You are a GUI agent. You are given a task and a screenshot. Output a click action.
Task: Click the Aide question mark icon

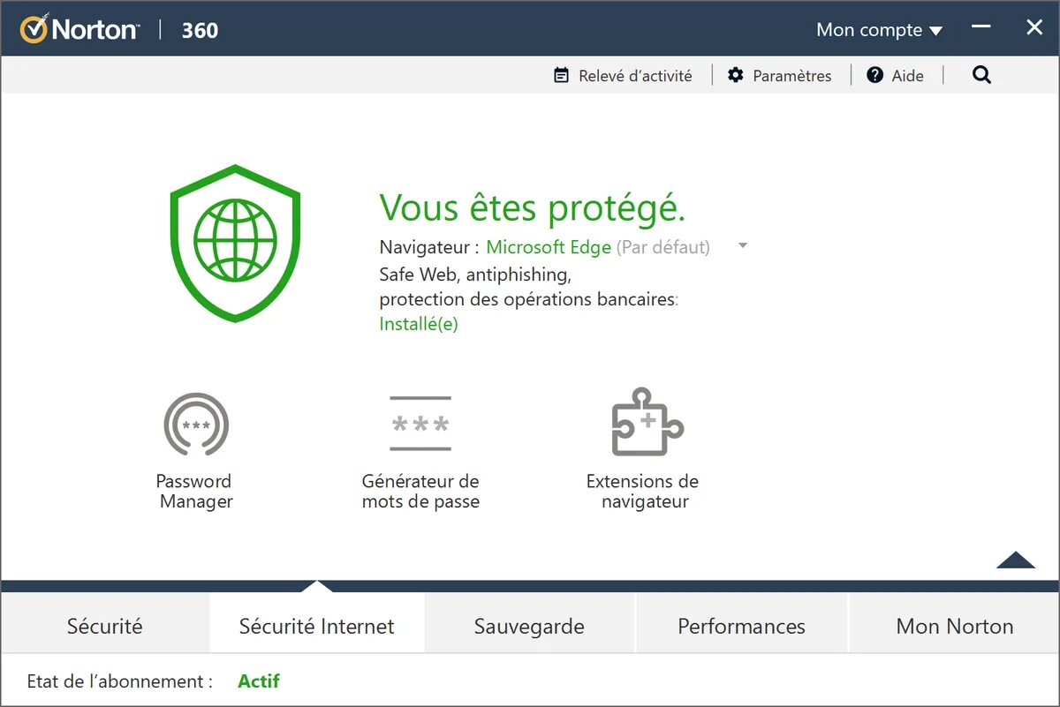point(874,75)
